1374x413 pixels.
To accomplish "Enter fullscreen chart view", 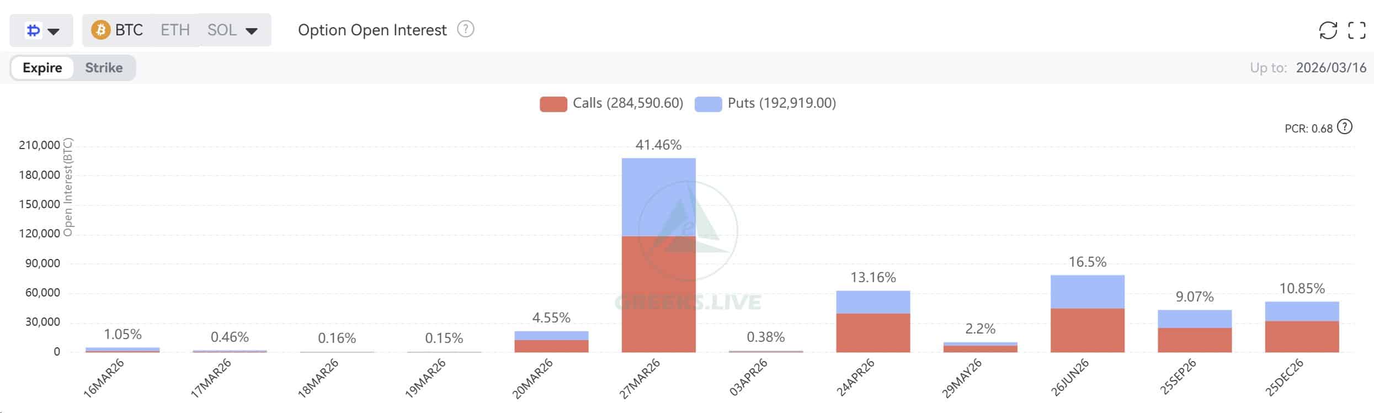I will (1356, 30).
